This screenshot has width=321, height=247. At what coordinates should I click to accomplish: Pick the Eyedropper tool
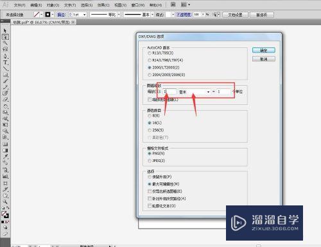click(5, 157)
